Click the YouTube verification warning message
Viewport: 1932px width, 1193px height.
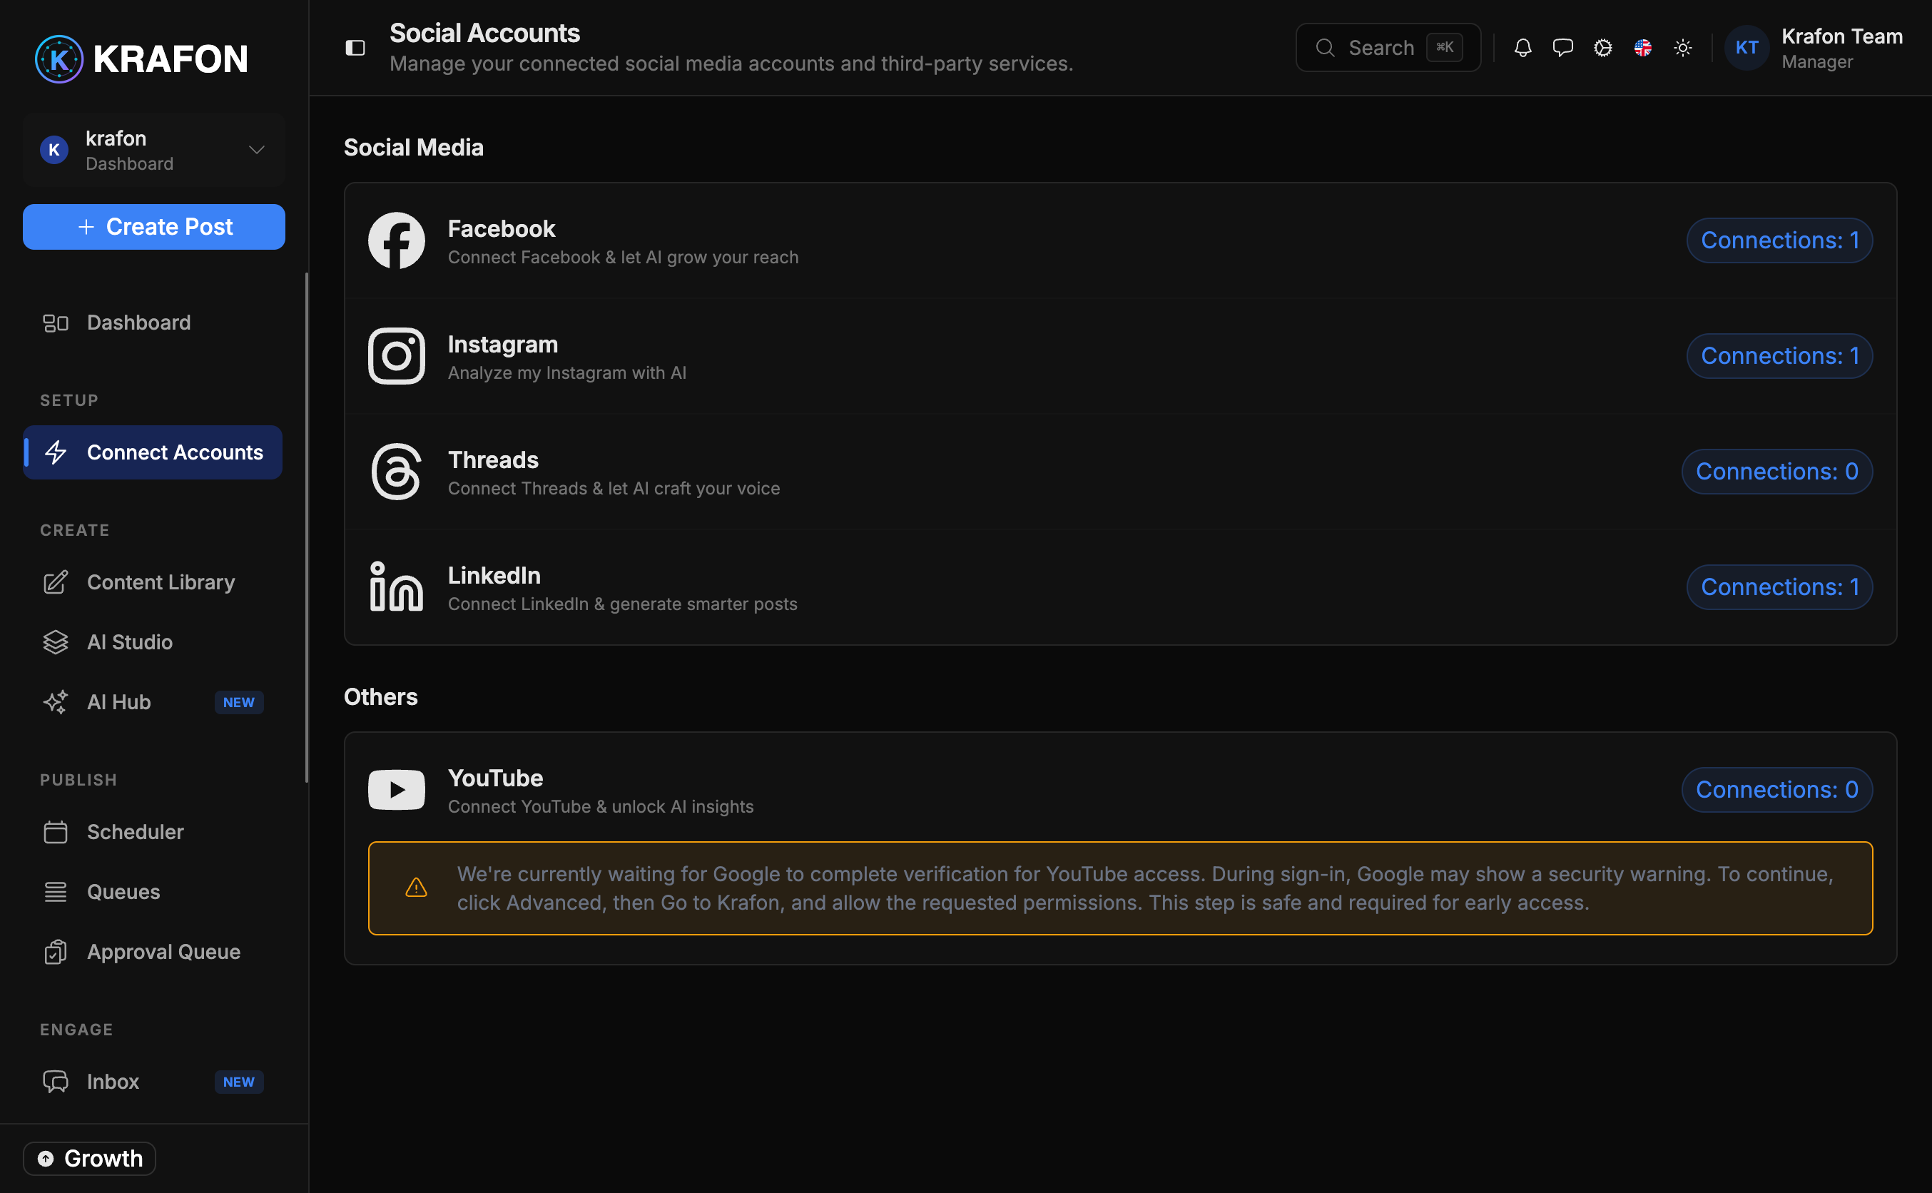[1120, 888]
